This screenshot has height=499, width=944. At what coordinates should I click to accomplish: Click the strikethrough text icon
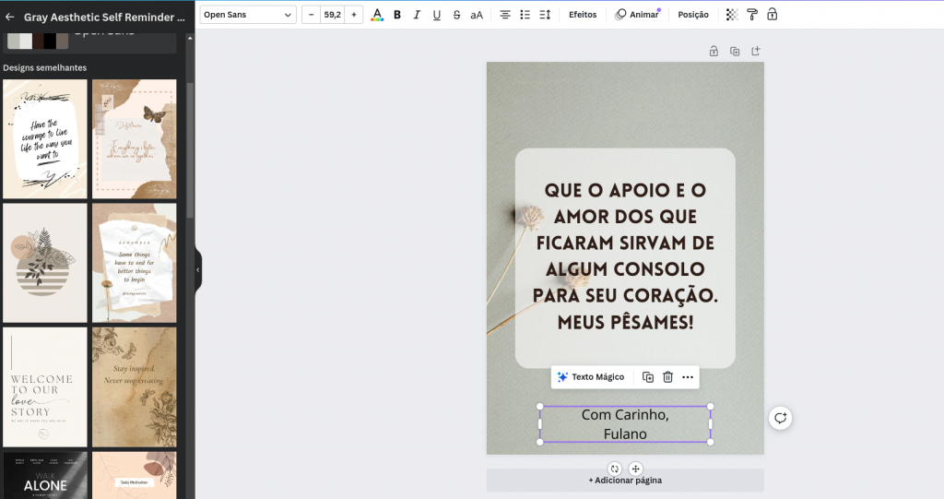point(456,15)
